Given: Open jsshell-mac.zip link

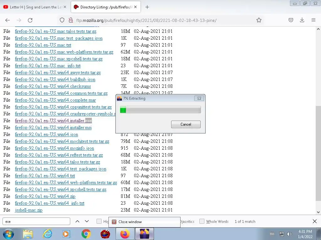Looking at the screenshot, I should click(29, 210).
